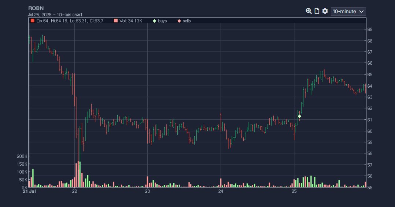Click the 200K volume axis label
395x207 pixels.
click(22, 156)
